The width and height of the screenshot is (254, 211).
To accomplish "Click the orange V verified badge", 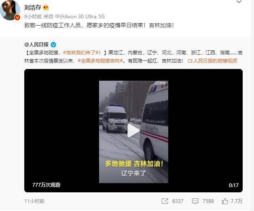I will tap(17, 17).
